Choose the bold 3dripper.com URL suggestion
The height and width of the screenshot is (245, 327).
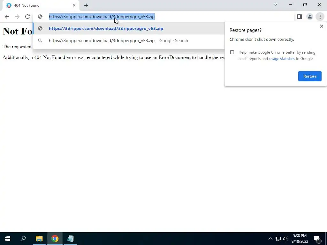click(x=128, y=28)
